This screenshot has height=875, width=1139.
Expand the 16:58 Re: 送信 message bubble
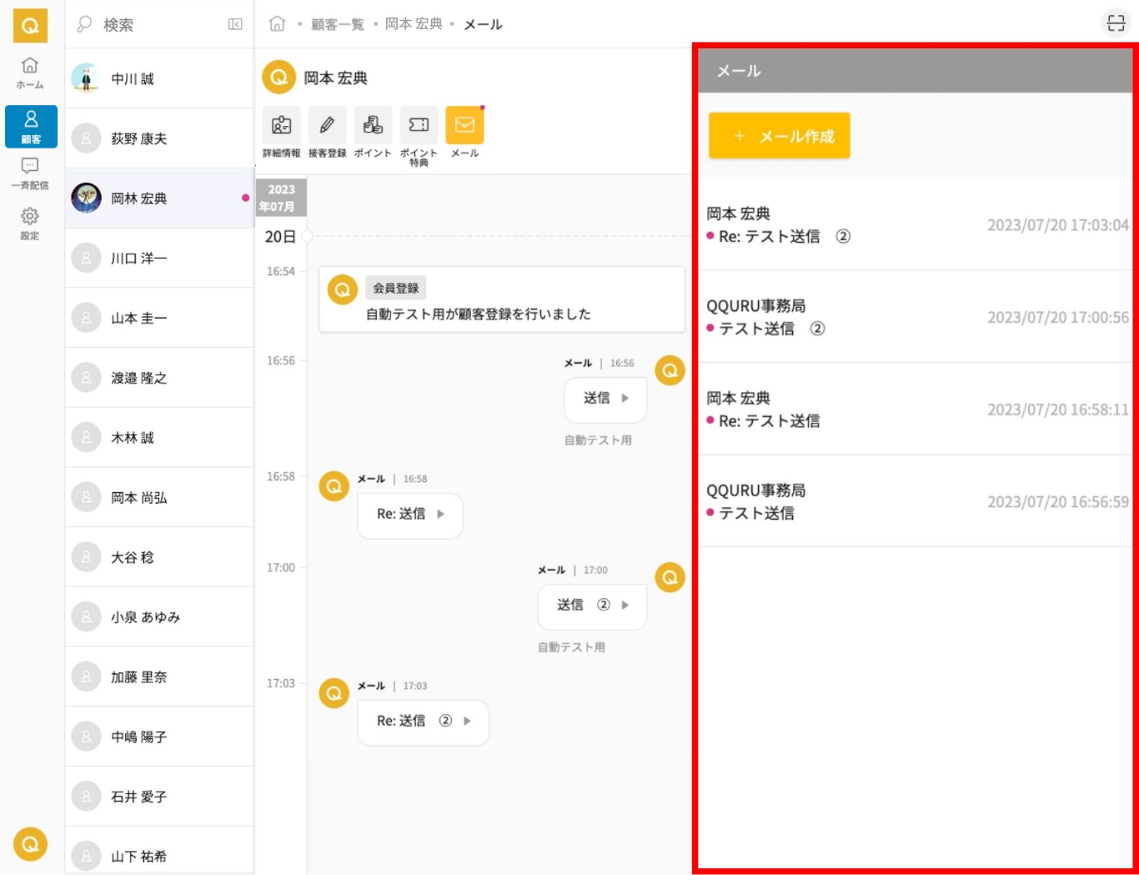[409, 514]
